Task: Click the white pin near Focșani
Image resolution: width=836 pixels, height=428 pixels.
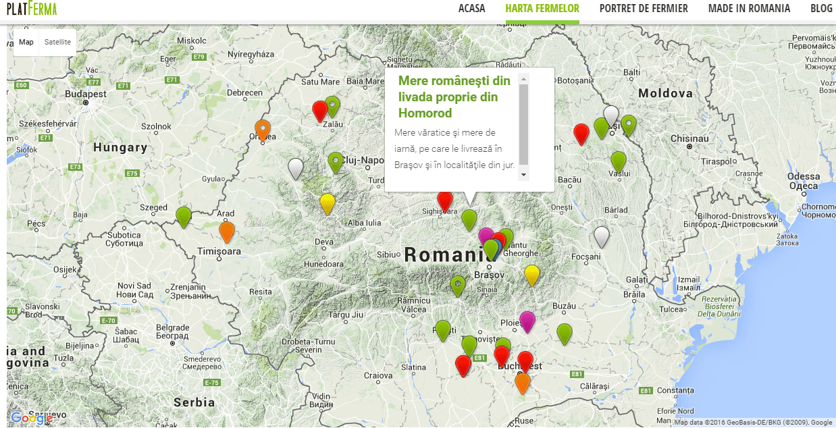Action: coord(602,237)
